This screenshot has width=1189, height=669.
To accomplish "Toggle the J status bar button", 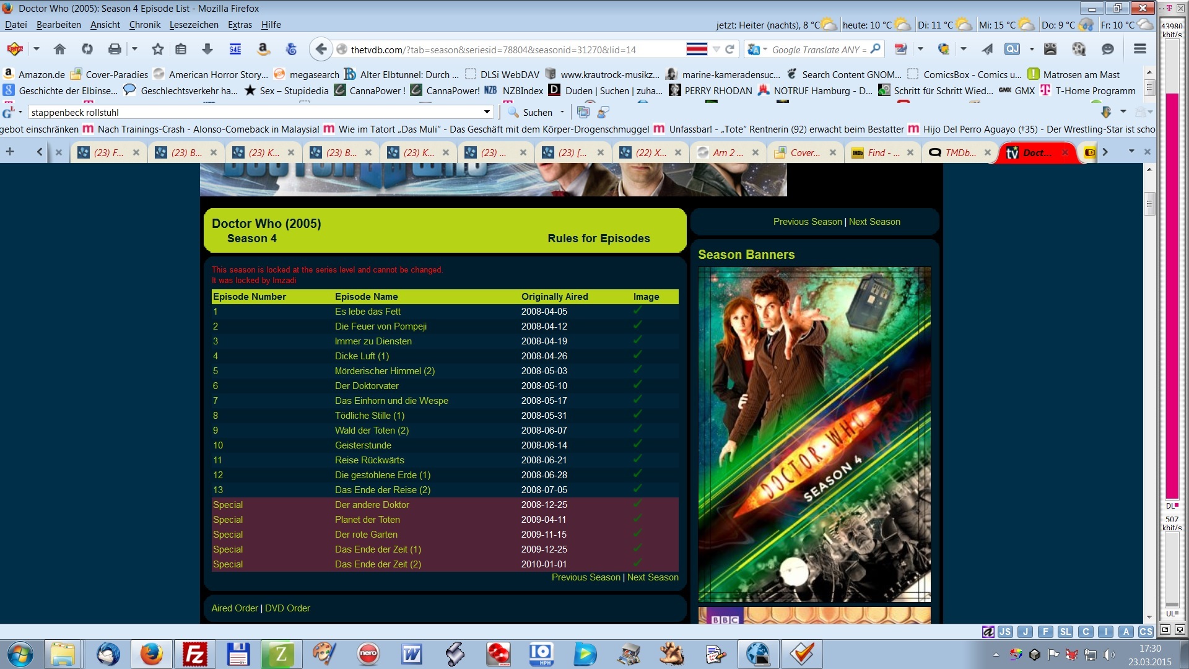I will [x=1026, y=632].
